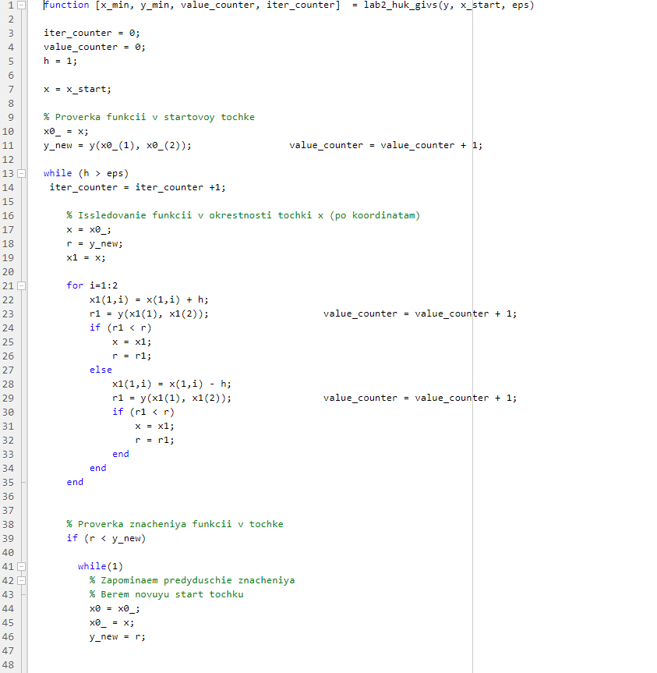657x673 pixels.
Task: Collapse the comment block fold marker on line 42
Action: pyautogui.click(x=21, y=581)
